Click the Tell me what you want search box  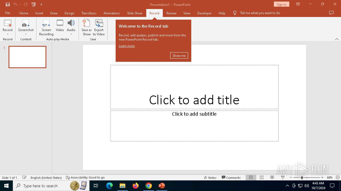[260, 13]
